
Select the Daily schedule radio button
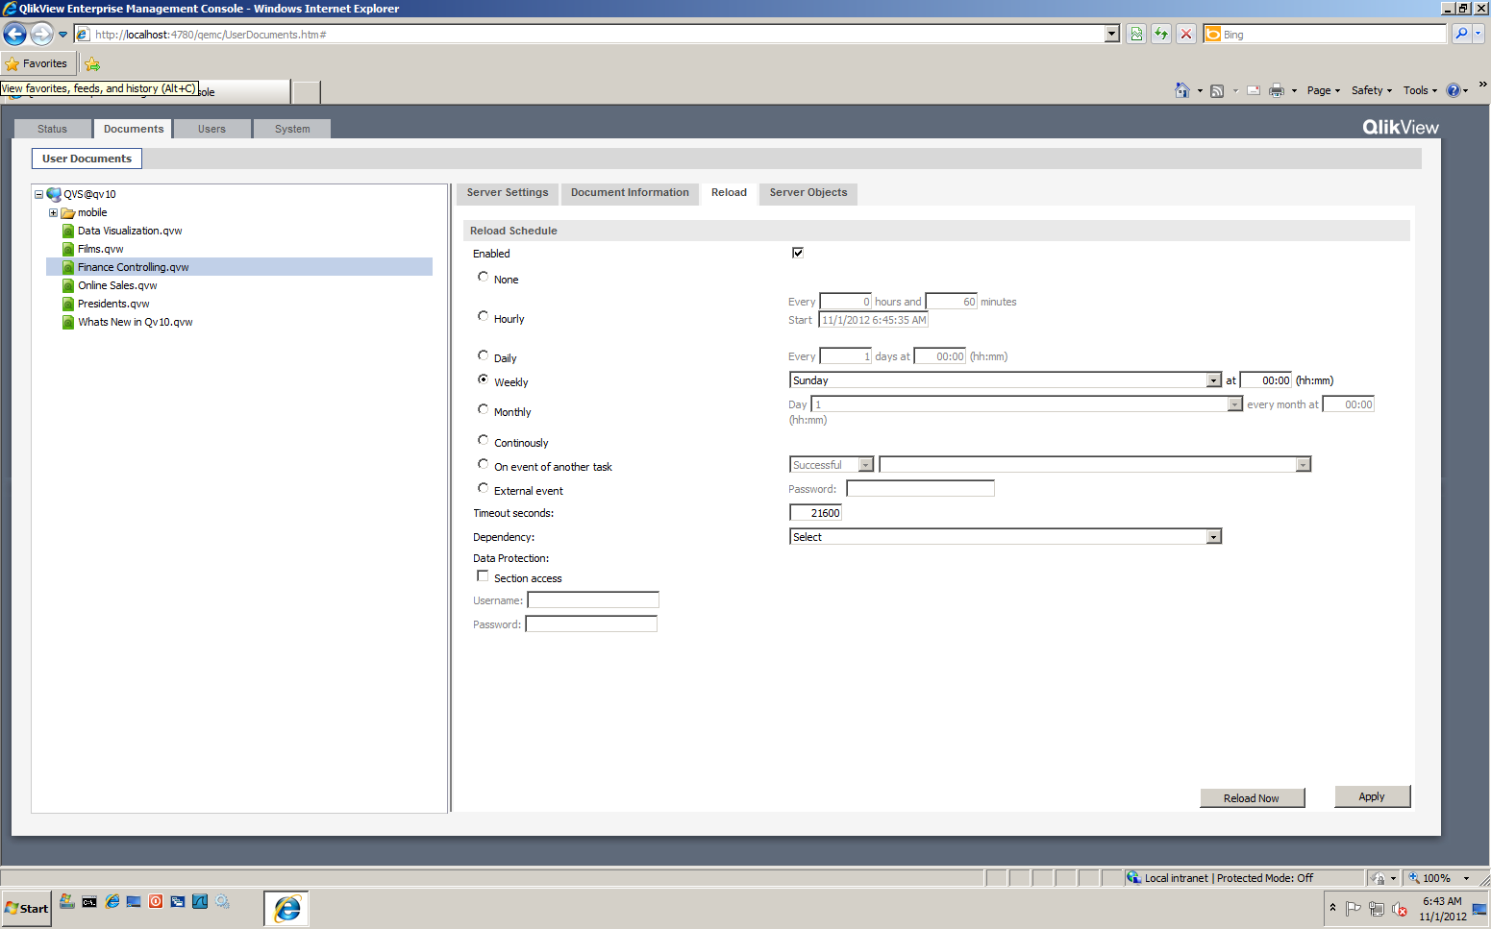[484, 355]
